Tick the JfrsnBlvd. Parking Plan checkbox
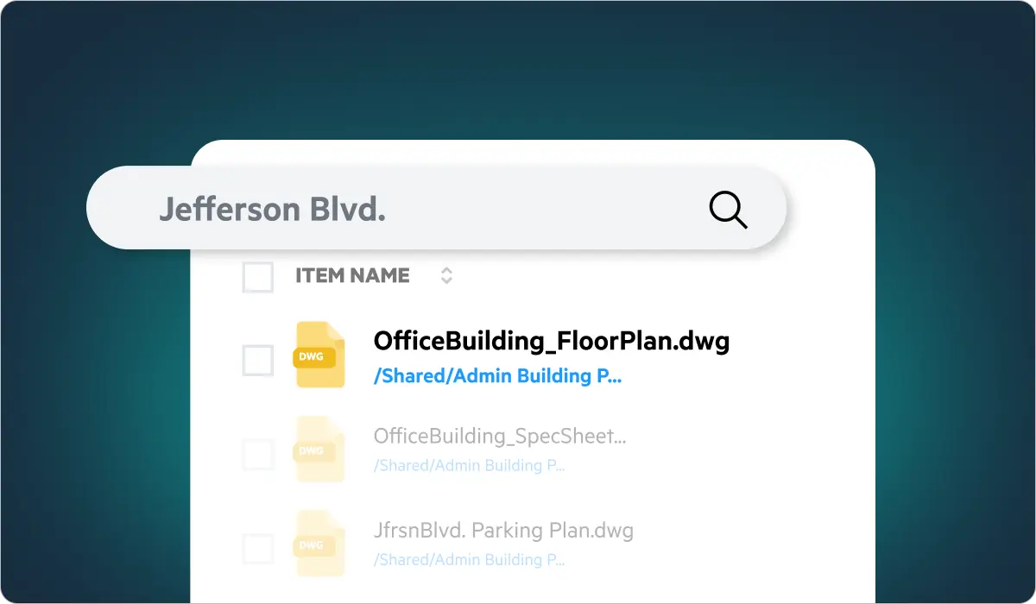The image size is (1036, 604). tap(258, 548)
